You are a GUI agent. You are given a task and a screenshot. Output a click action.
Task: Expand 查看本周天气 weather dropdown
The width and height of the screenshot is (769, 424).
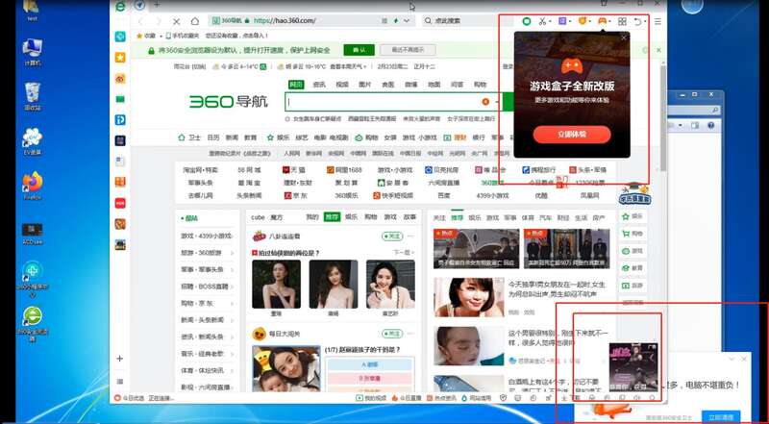(348, 66)
